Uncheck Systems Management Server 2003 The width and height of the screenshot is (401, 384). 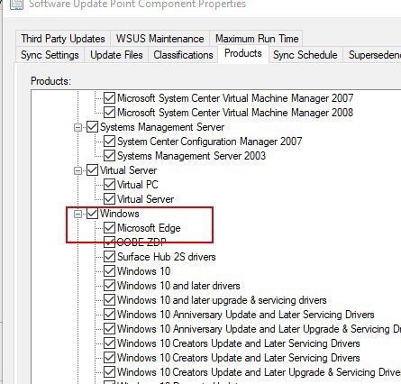(109, 156)
